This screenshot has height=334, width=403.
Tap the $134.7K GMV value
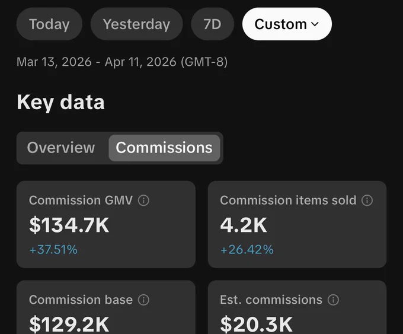(69, 225)
